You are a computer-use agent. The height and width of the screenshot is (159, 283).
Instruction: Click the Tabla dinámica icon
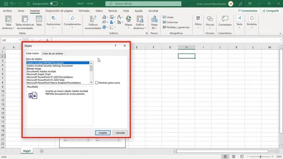click(8, 19)
